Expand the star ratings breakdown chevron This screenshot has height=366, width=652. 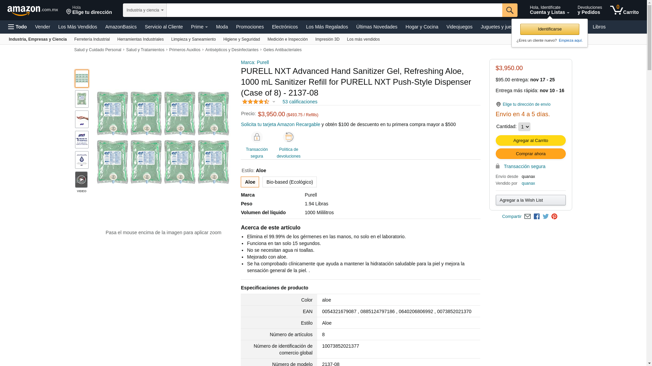tap(274, 102)
